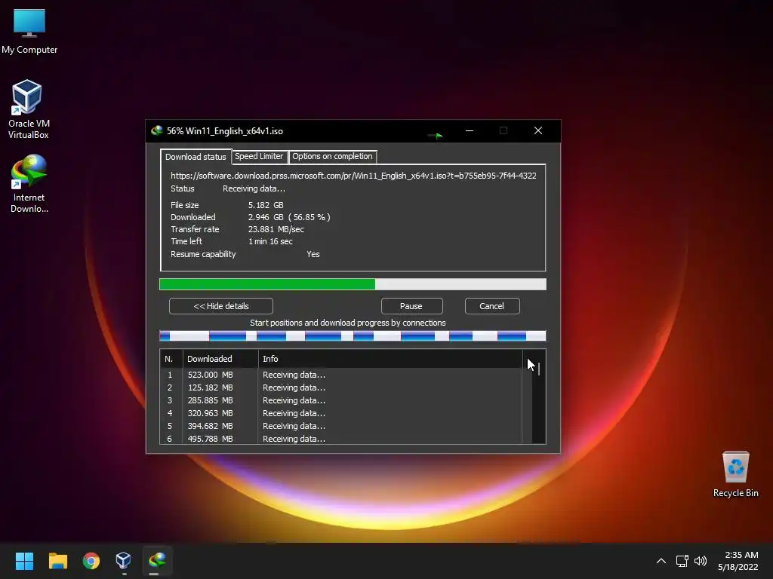Open VirtualBox from the taskbar
The width and height of the screenshot is (773, 579).
coord(123,561)
